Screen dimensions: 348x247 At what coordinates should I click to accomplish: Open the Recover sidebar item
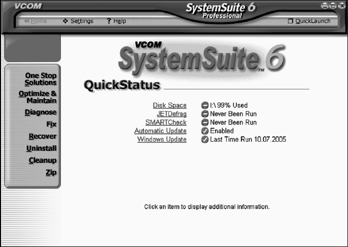(x=42, y=136)
